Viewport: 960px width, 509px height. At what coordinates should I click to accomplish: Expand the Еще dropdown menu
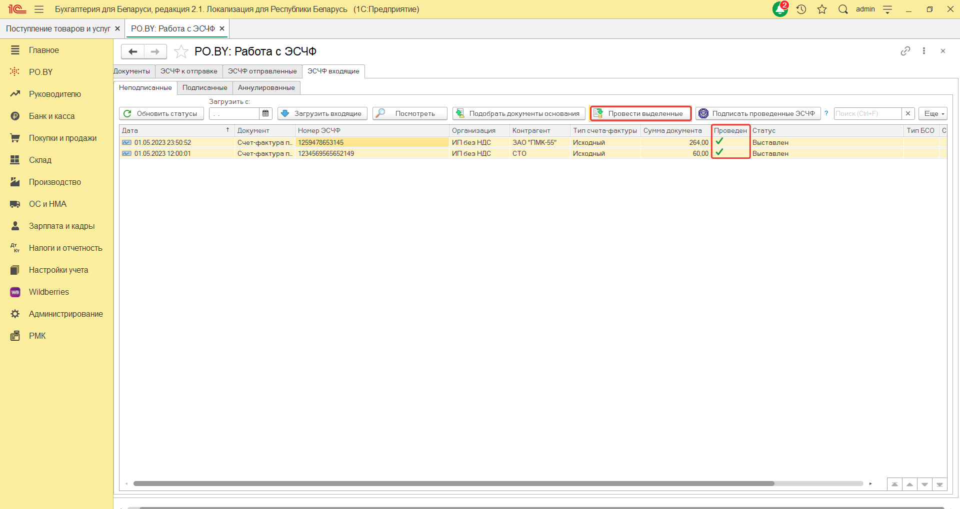[933, 113]
